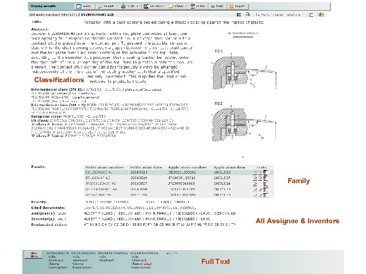Screen dimensions: 366x274
Task: Click first code icon in second family row
Action: point(255,179)
